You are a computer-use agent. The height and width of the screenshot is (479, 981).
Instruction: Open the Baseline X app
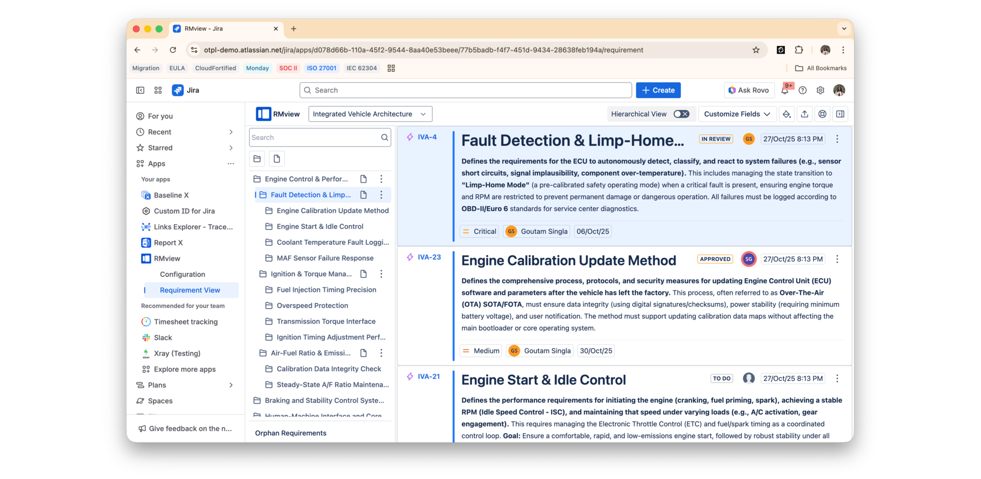click(172, 195)
